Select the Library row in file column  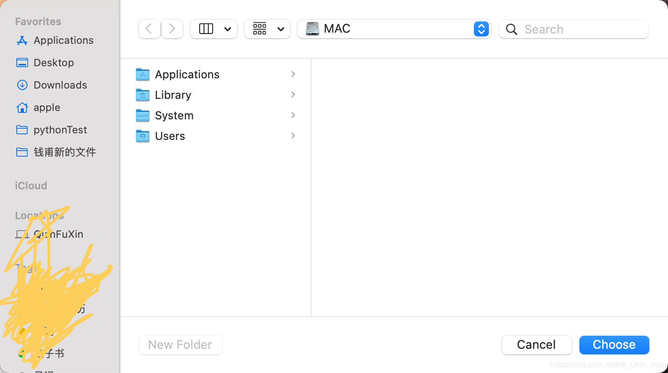(x=216, y=95)
